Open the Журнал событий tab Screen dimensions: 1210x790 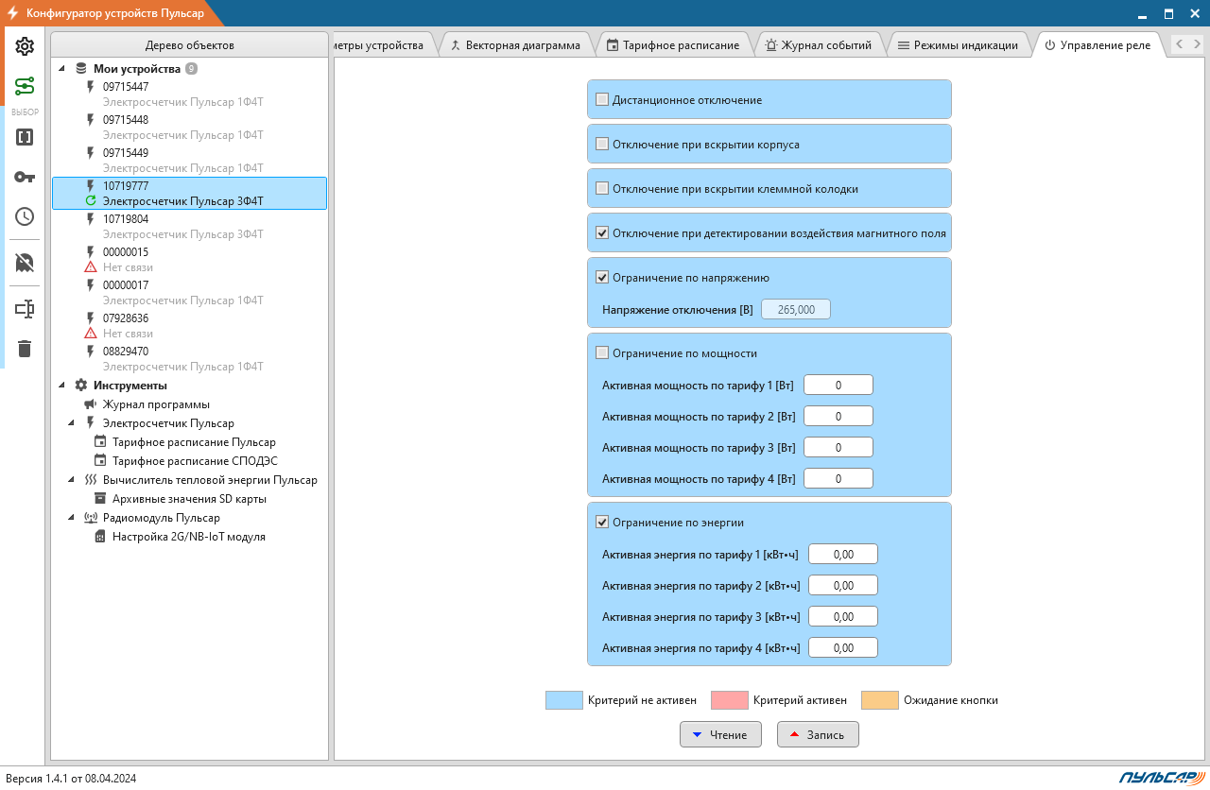820,45
